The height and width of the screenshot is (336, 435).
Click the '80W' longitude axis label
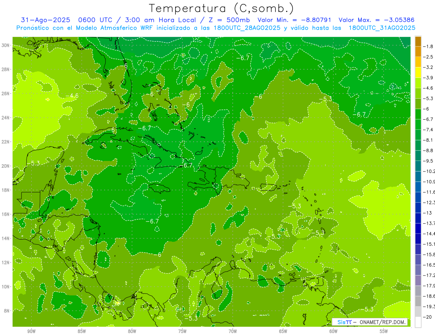tap(132, 331)
